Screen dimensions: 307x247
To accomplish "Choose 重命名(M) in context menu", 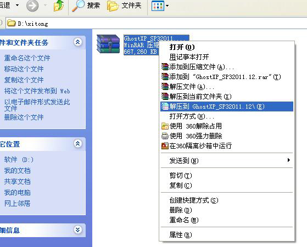I will coord(226,220).
